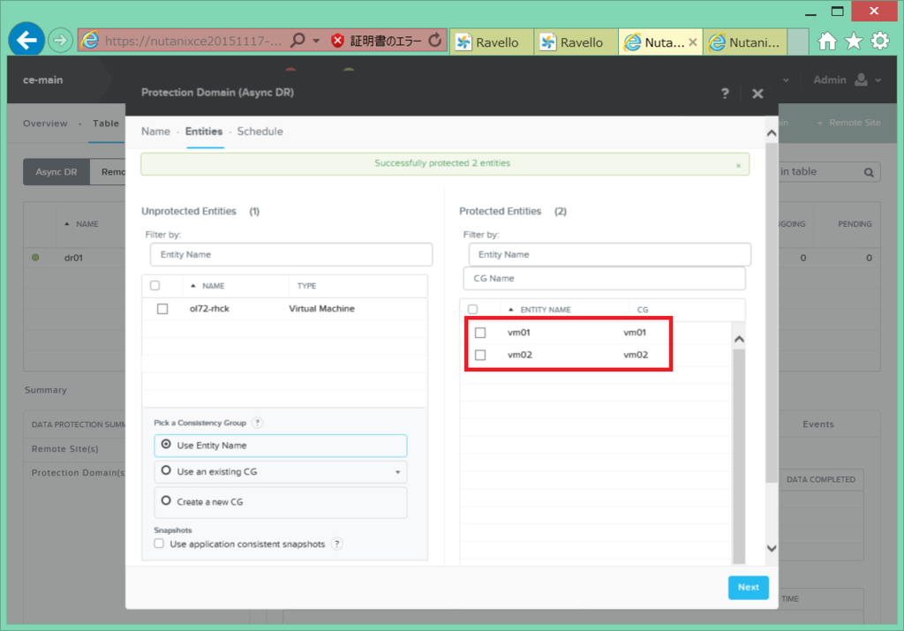Close the active Nuta... browser tab
904x631 pixels.
pyautogui.click(x=693, y=42)
